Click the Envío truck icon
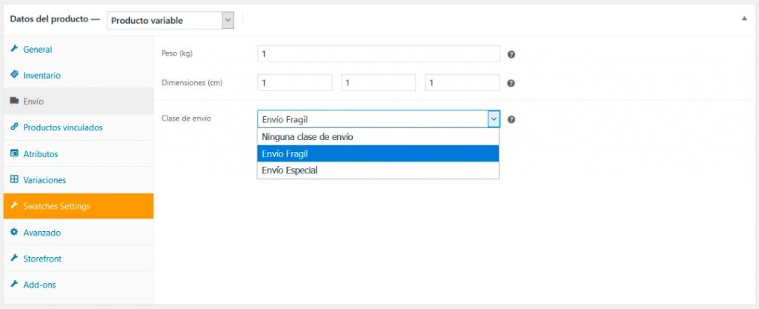The image size is (759, 309). coord(14,101)
